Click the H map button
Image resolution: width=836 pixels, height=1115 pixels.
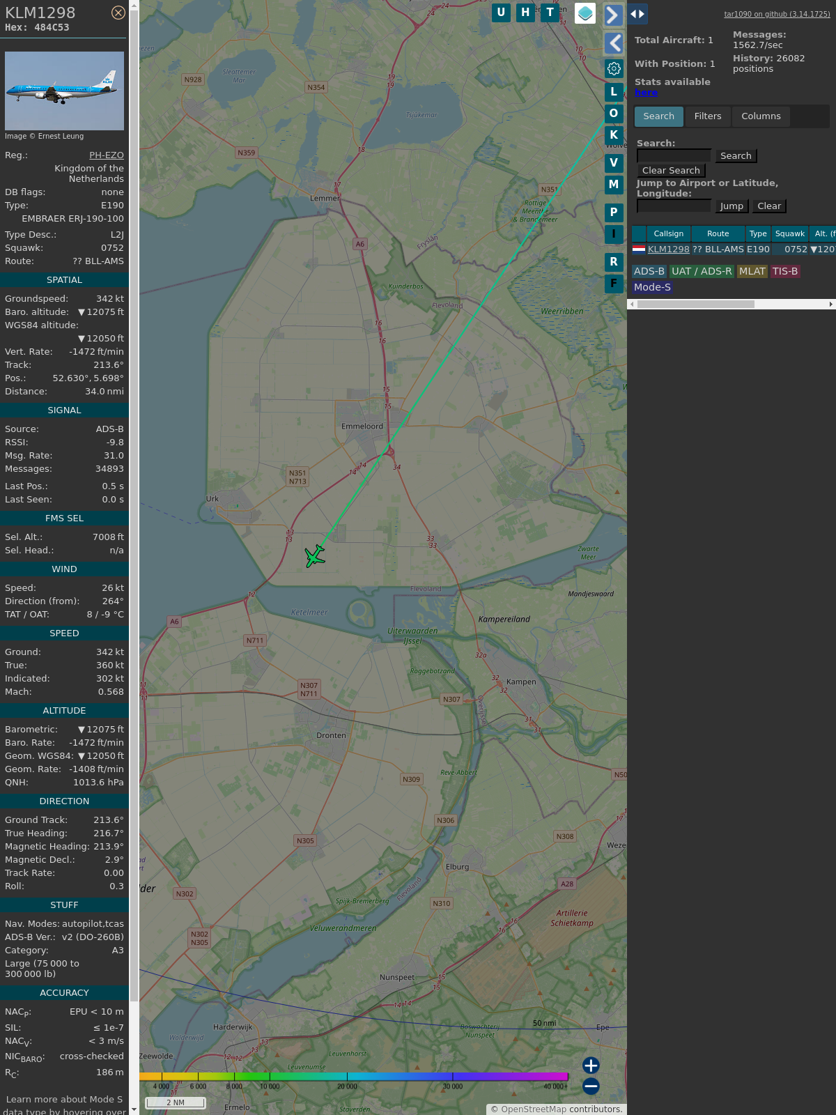pyautogui.click(x=525, y=13)
